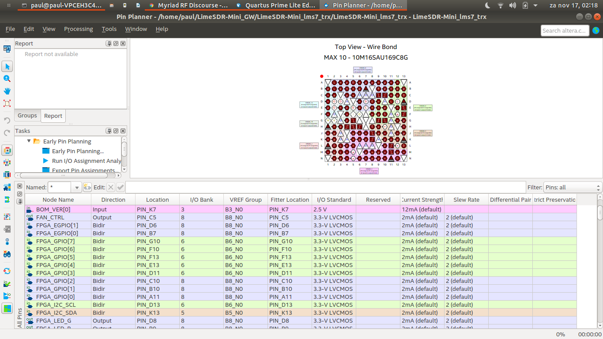This screenshot has height=339, width=603.
Task: Open the Named combo box dropdown
Action: point(77,188)
